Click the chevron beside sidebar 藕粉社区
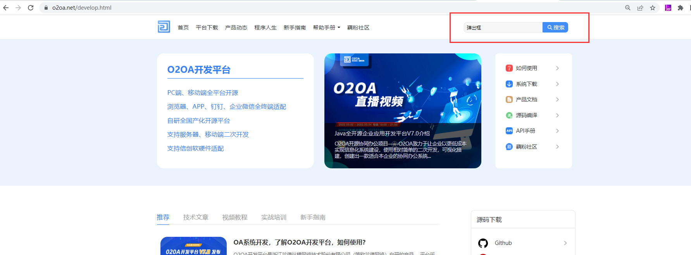The width and height of the screenshot is (691, 255). (557, 147)
